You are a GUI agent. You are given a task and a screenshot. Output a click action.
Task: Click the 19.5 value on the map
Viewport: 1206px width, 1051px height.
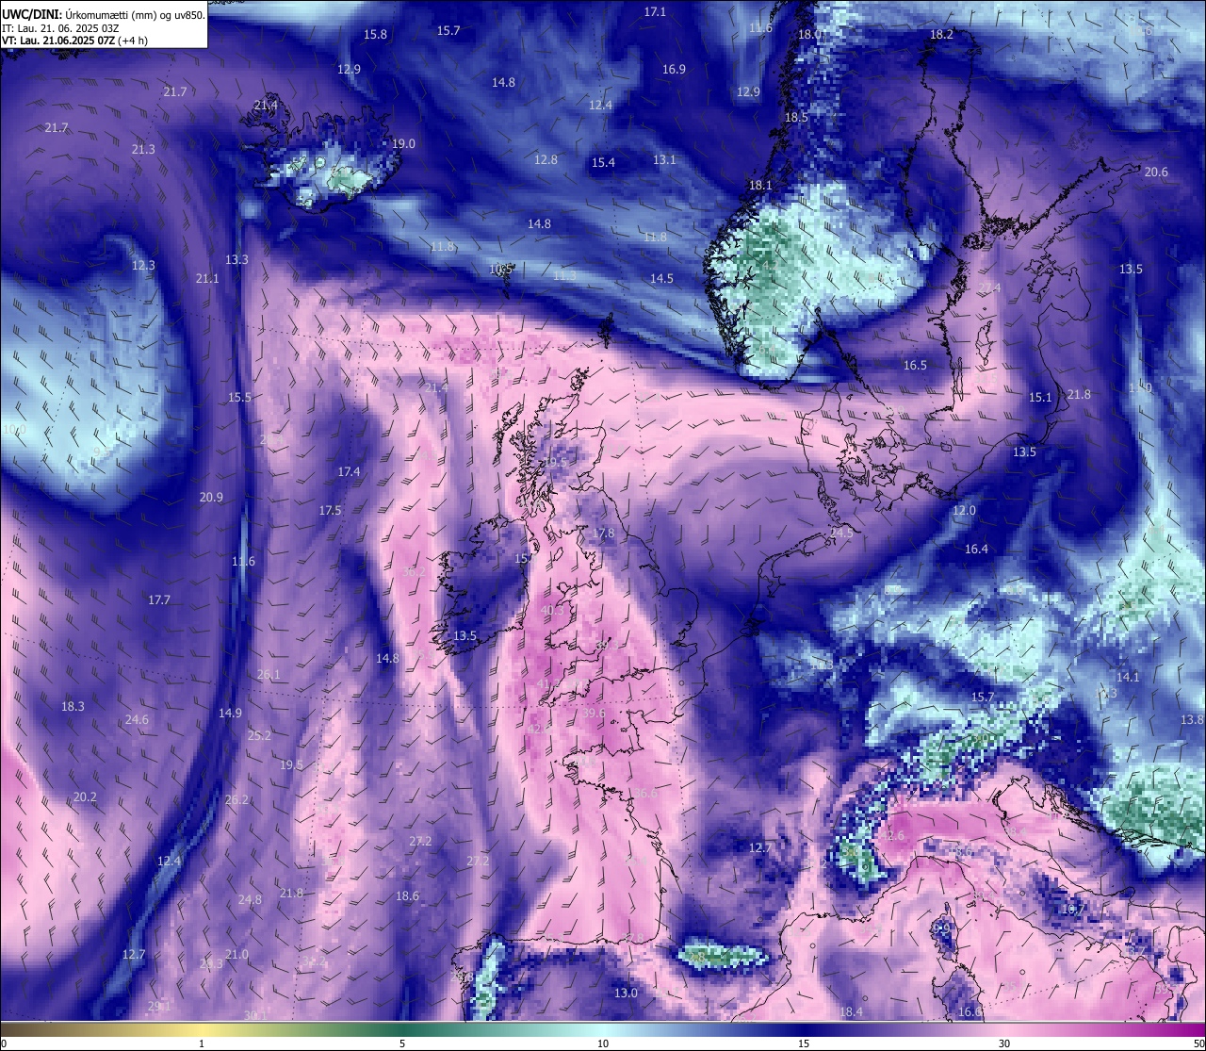point(292,765)
